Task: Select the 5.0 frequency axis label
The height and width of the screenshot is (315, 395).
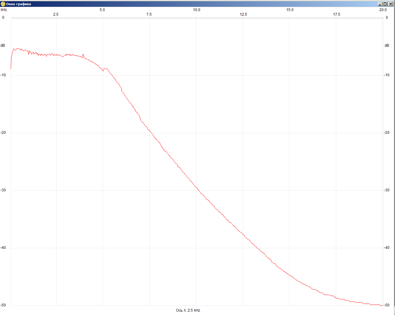Action: 102,10
